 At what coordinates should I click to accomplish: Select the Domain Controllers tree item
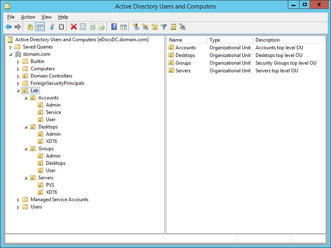click(x=51, y=76)
